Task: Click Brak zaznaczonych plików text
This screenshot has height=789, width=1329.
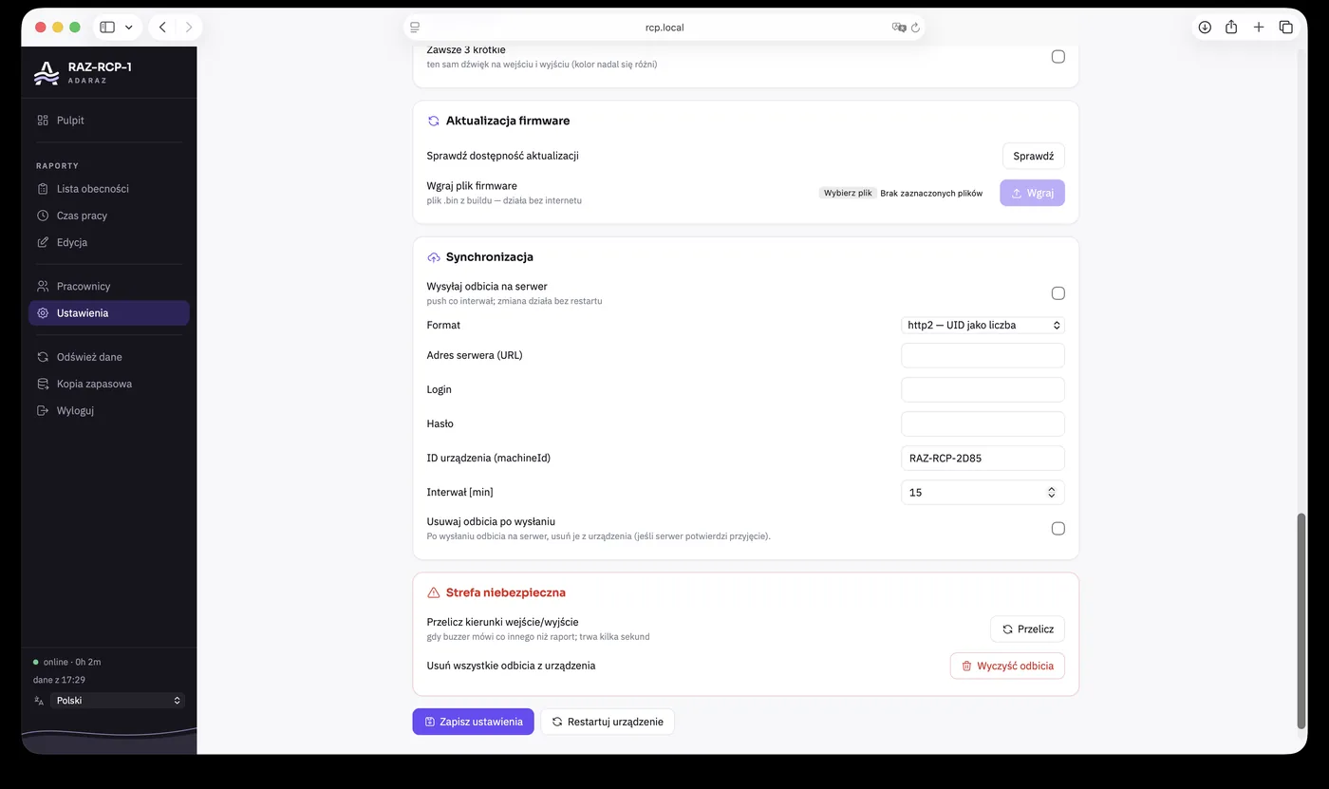Action: (931, 193)
